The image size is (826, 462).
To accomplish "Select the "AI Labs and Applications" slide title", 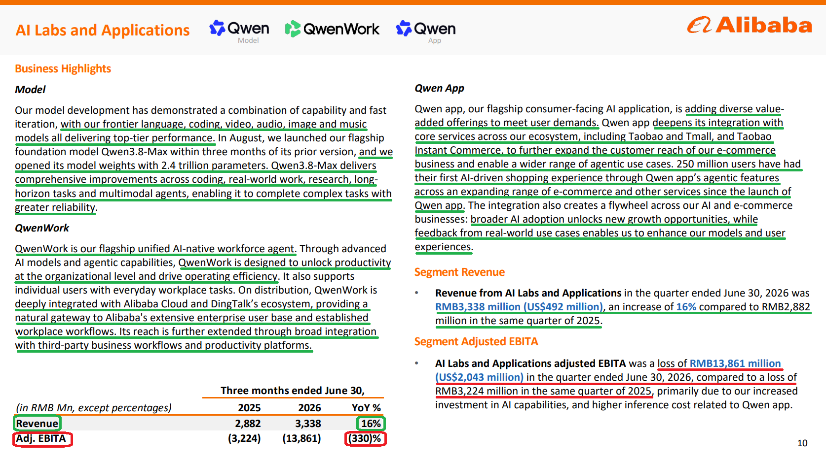I will 103,30.
